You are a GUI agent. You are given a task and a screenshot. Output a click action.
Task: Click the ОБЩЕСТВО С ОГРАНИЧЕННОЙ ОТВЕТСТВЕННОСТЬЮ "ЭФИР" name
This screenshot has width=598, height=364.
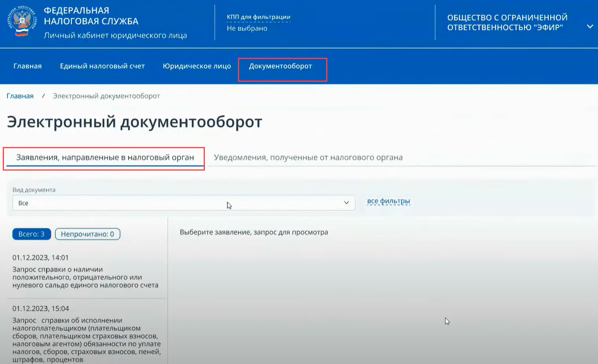507,22
